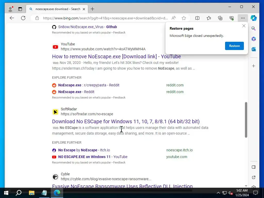
Task: Click Feedback under the Github recommendation
Action: (119, 32)
